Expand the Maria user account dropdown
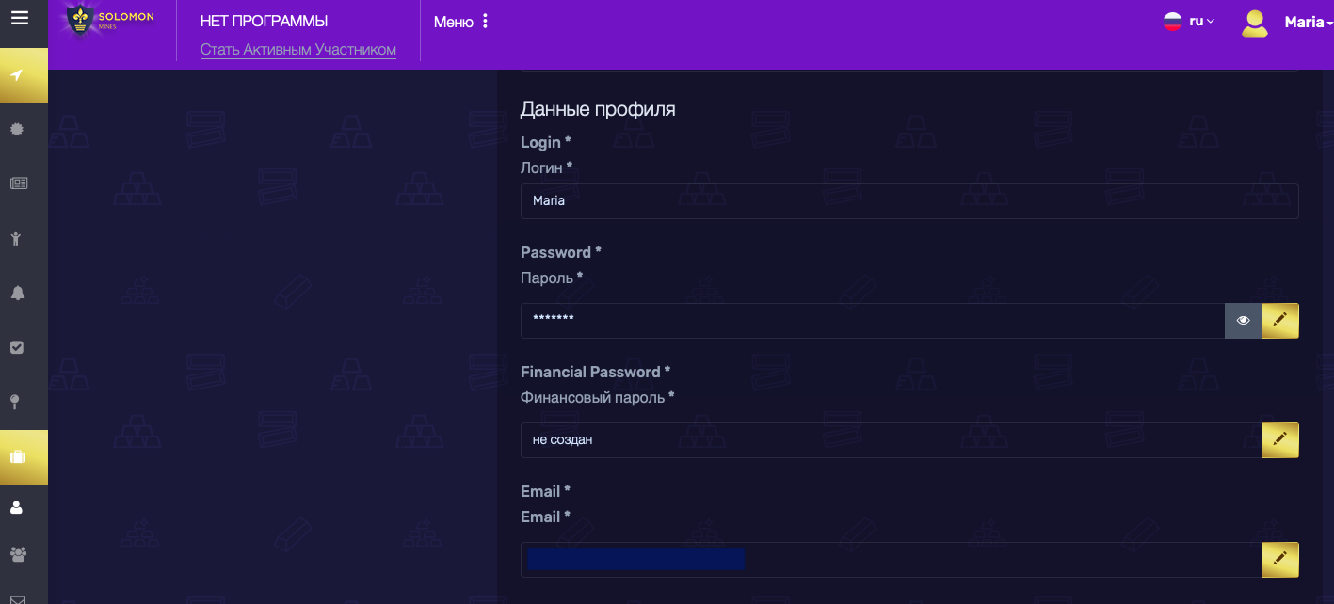This screenshot has height=604, width=1334. pos(1307,23)
